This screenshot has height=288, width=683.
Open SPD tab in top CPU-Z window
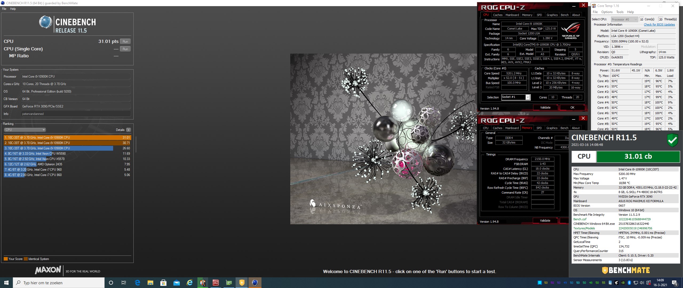[x=539, y=15]
